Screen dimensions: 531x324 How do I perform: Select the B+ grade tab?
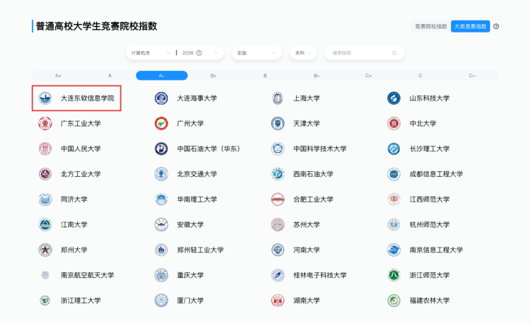(x=213, y=76)
